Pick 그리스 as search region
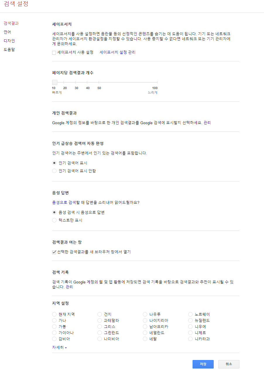This screenshot has height=372, width=264. point(100,326)
